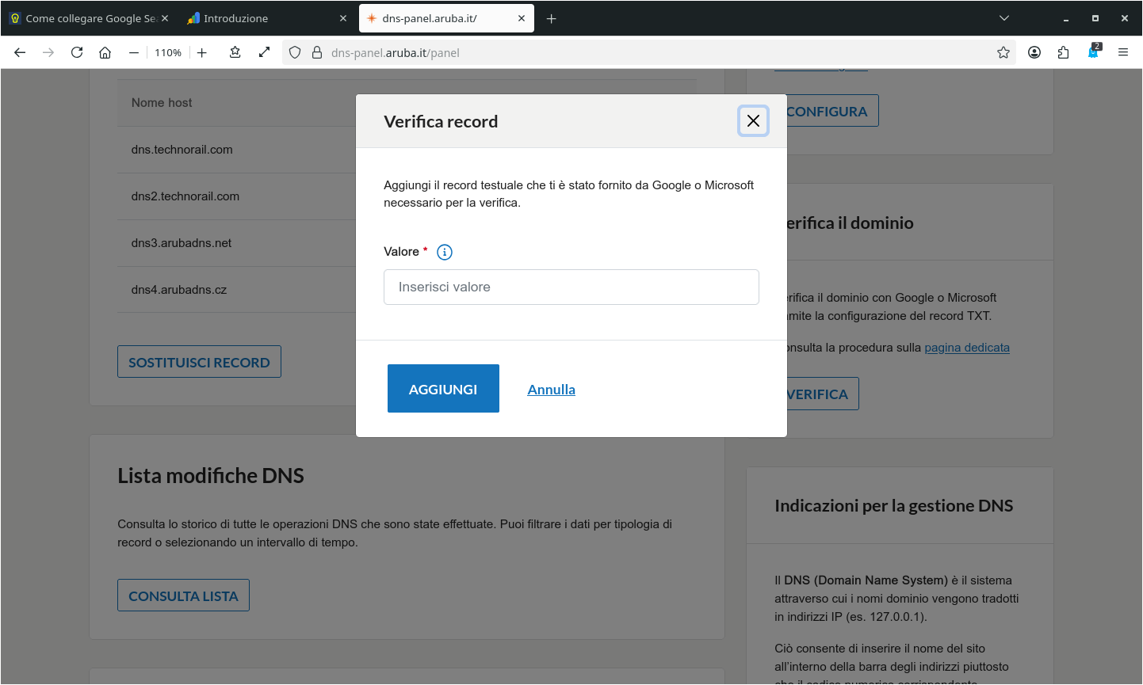Open the browser home page
The width and height of the screenshot is (1143, 685).
click(x=105, y=53)
